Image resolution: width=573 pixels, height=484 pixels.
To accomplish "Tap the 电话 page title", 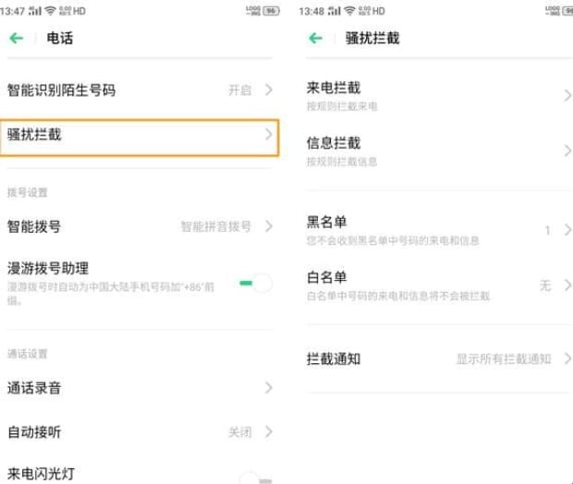I will coord(59,39).
